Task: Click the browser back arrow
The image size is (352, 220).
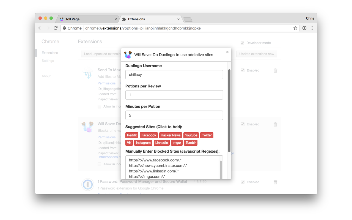Action: point(40,28)
